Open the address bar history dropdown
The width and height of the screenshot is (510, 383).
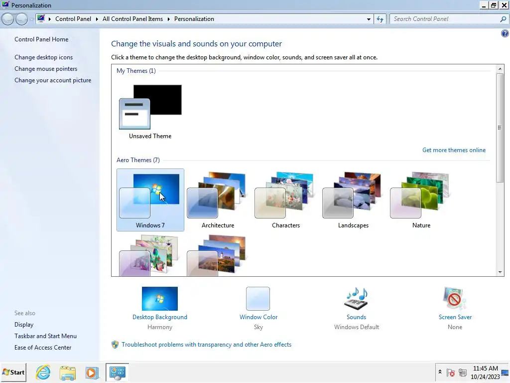point(369,19)
